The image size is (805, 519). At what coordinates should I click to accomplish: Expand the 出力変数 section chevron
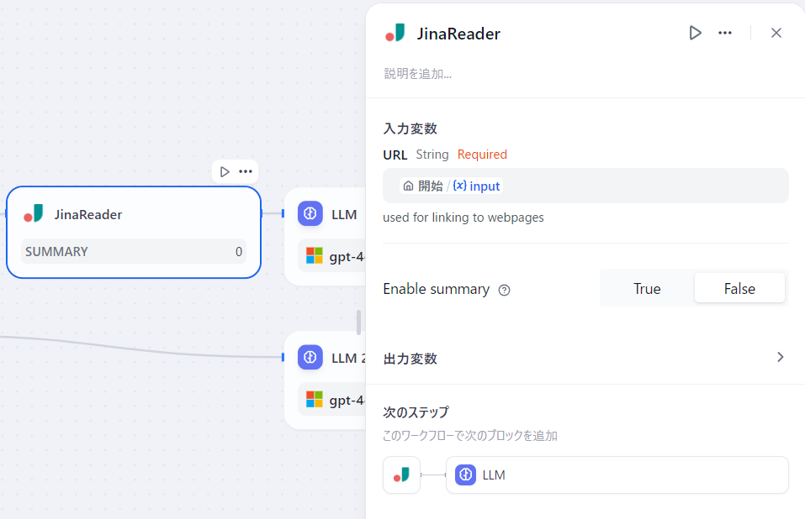coord(780,357)
